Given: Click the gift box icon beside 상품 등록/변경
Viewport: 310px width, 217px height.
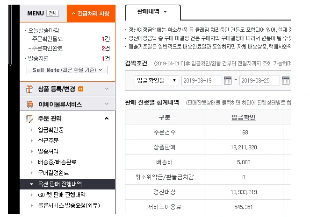Looking at the screenshot, I should point(29,89).
